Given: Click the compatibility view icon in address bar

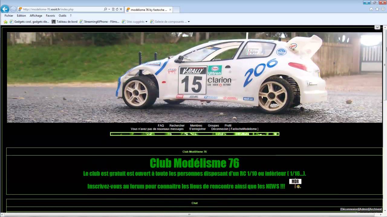Looking at the screenshot, I should pyautogui.click(x=113, y=9).
